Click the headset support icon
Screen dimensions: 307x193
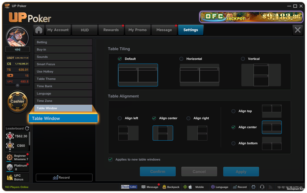[x=262, y=187]
